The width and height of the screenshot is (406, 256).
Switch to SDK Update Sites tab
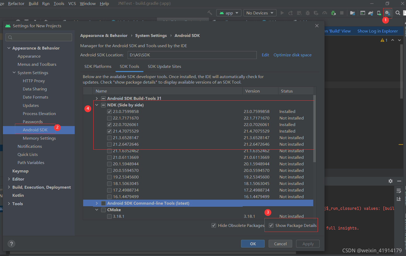click(x=164, y=67)
